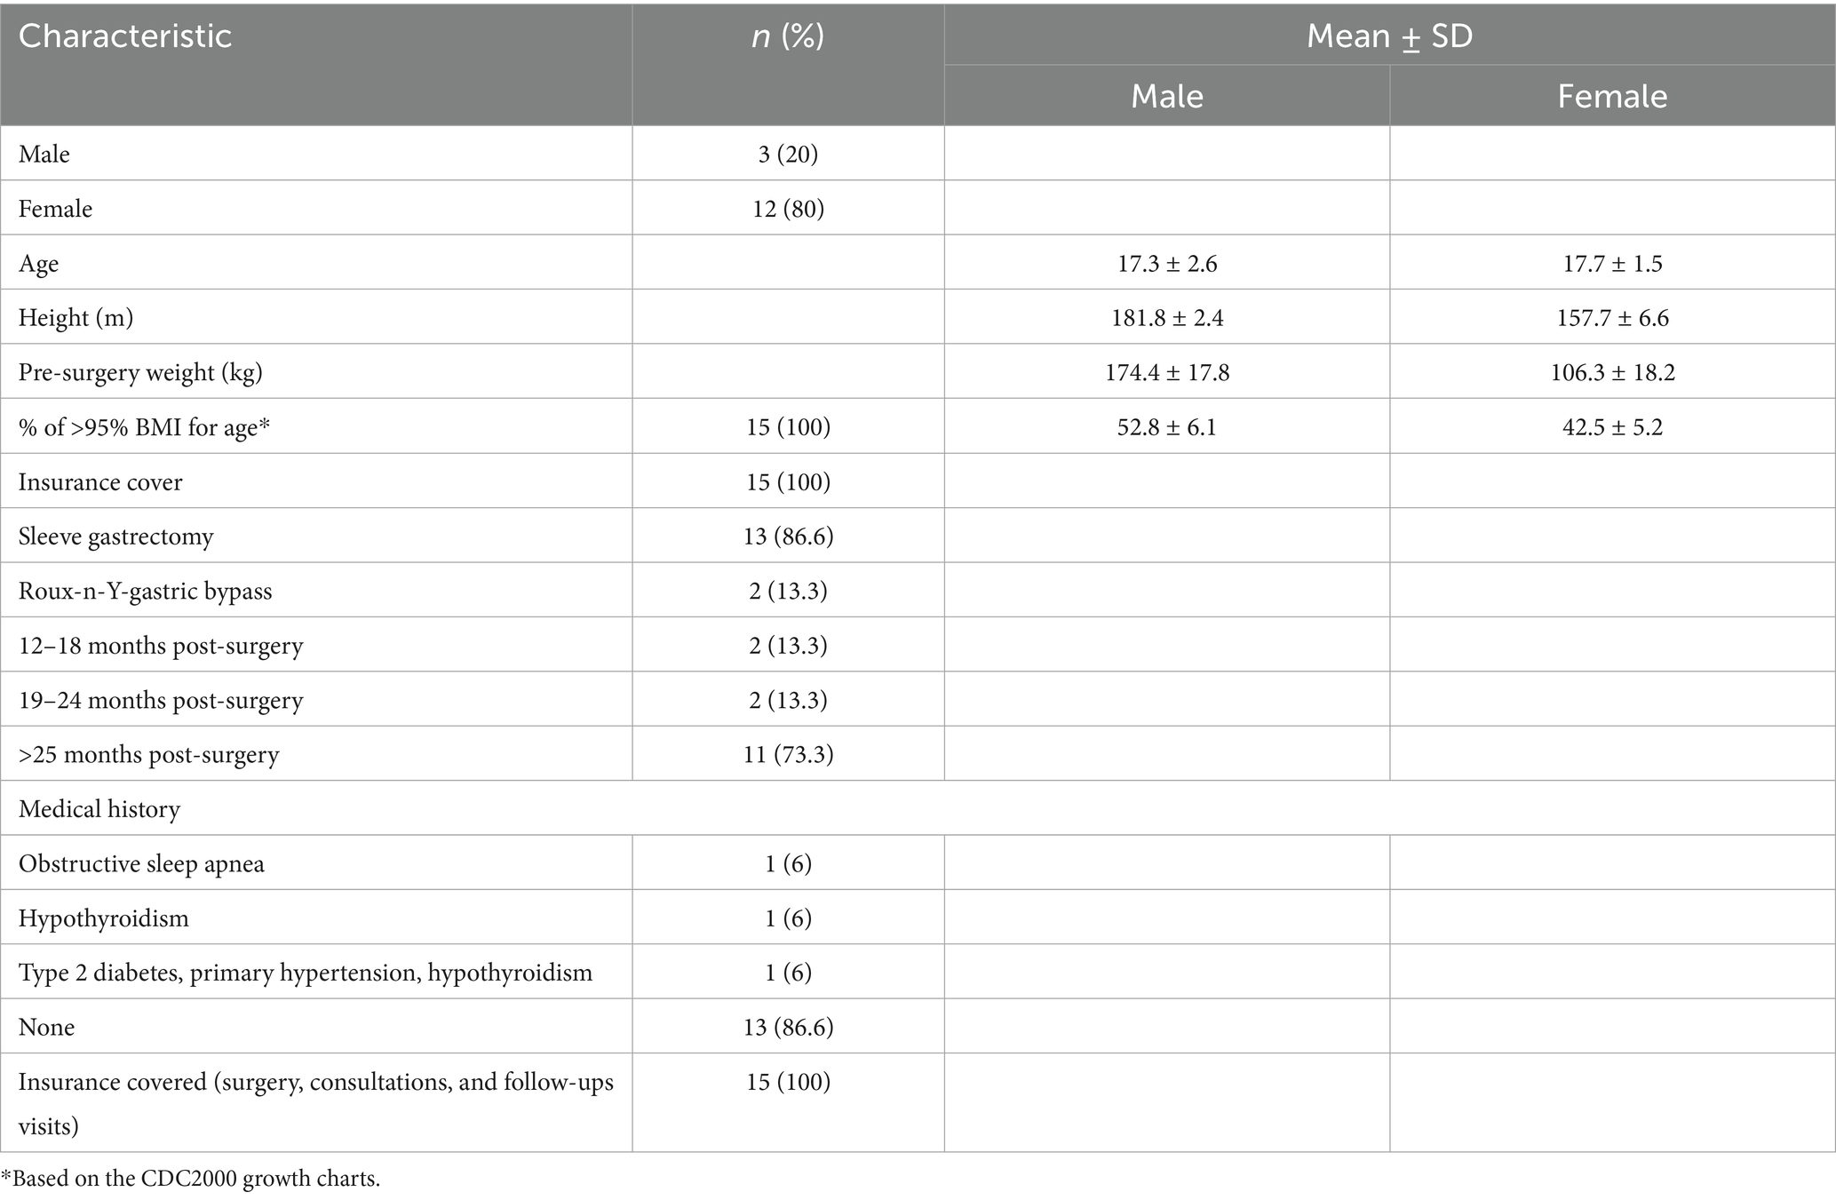Click the Male sub-column header
This screenshot has height=1200, width=1836.
1166,96
